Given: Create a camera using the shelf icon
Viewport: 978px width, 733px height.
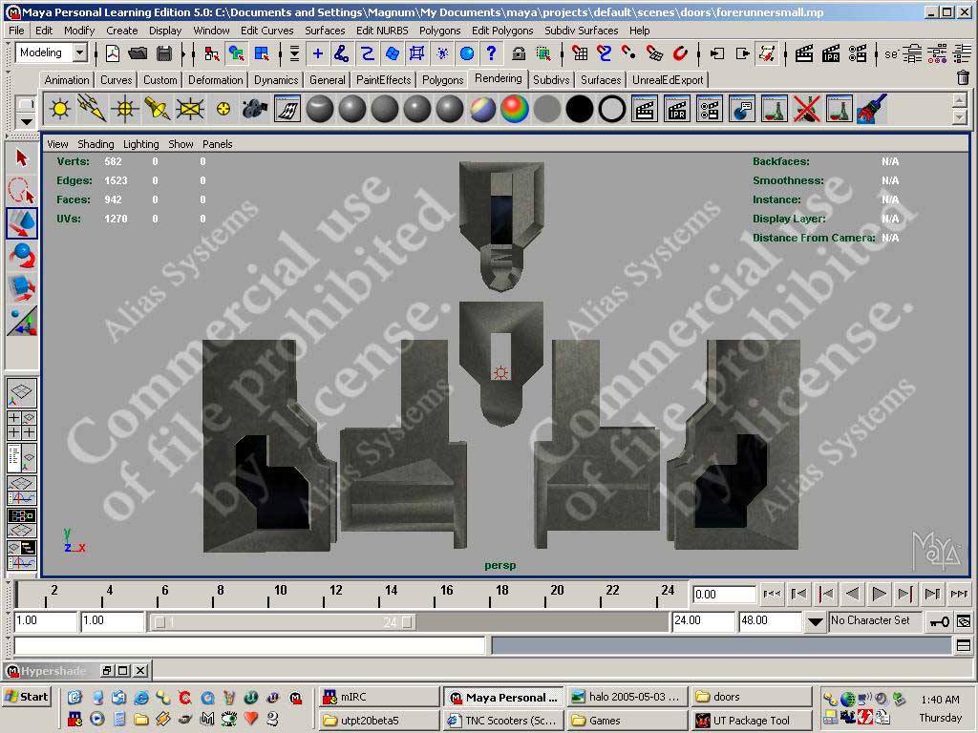Looking at the screenshot, I should pyautogui.click(x=254, y=109).
